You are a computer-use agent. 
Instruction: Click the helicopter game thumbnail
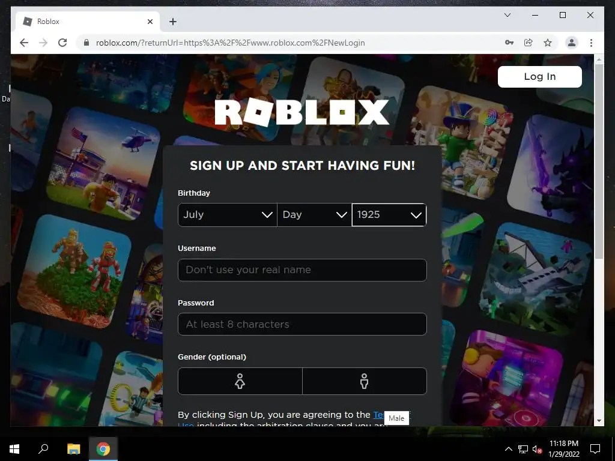coord(104,164)
